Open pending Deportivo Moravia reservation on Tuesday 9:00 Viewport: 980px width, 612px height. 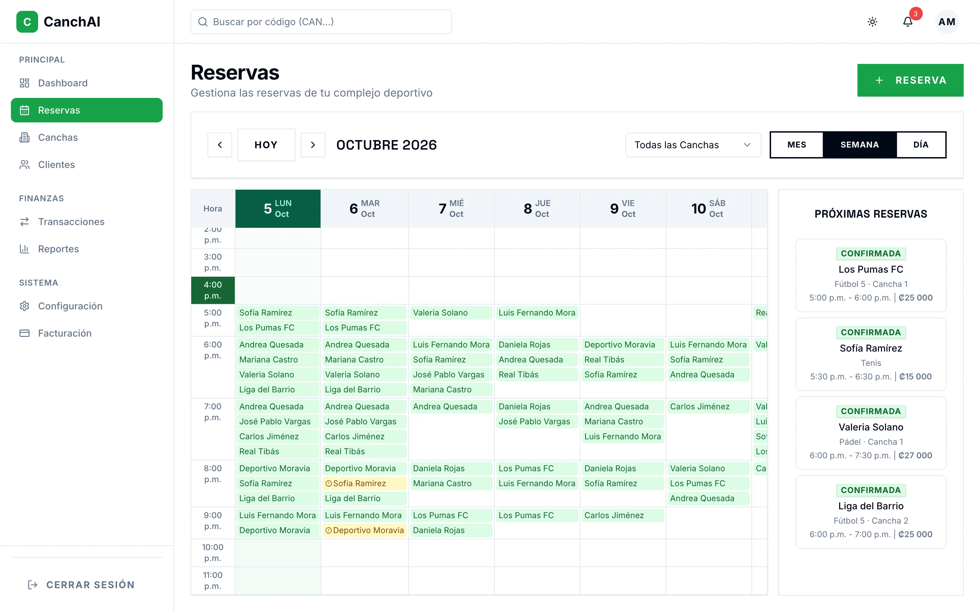(364, 530)
